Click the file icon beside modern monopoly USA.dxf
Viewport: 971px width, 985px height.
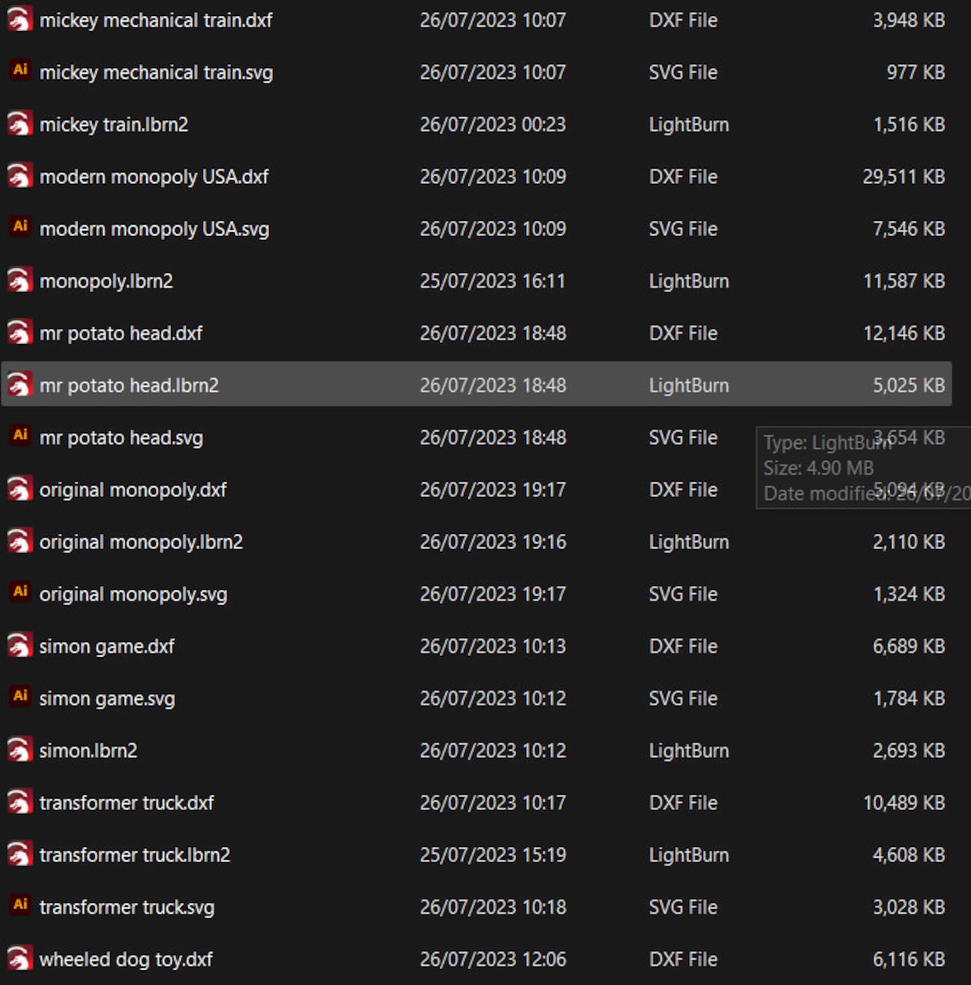click(20, 176)
